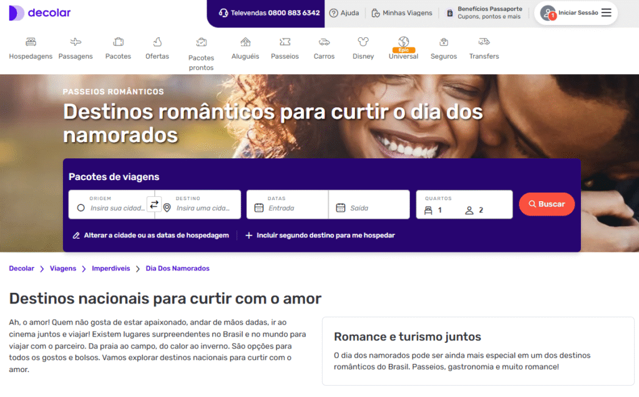Open the Transfers shuttle icon
This screenshot has height=397, width=639.
pos(484,42)
